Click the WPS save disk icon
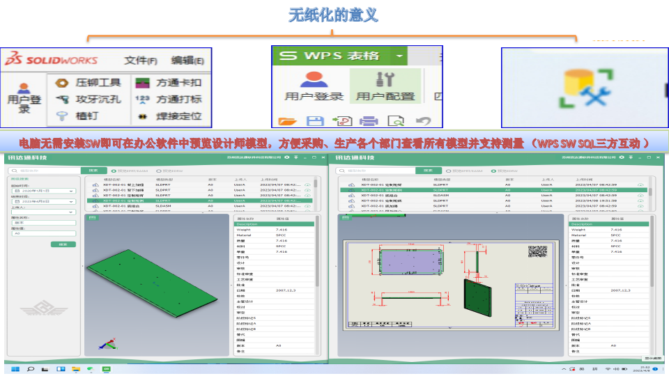Viewport: 669px width, 376px height. pos(315,121)
